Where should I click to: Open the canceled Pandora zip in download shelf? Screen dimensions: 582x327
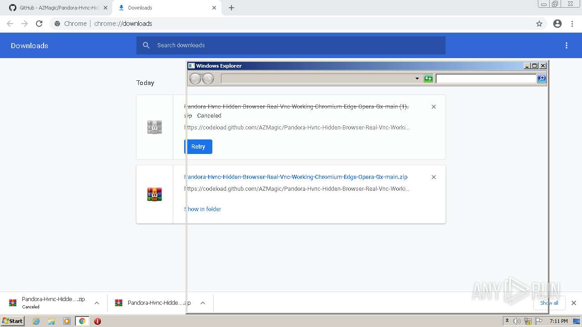pyautogui.click(x=47, y=302)
